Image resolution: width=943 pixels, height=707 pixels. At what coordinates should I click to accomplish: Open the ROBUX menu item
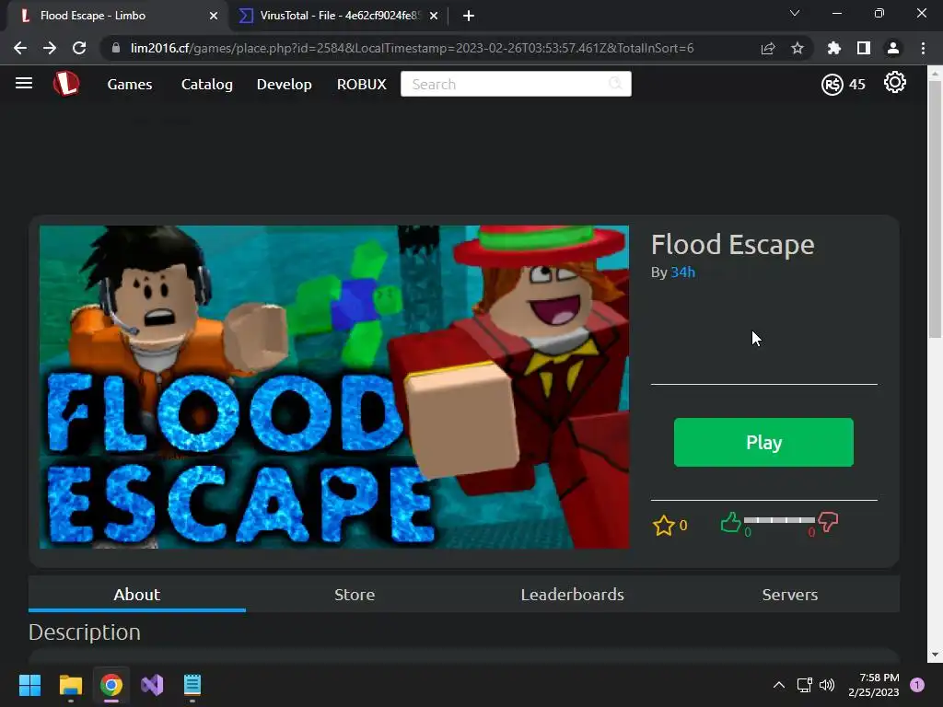[x=361, y=84]
